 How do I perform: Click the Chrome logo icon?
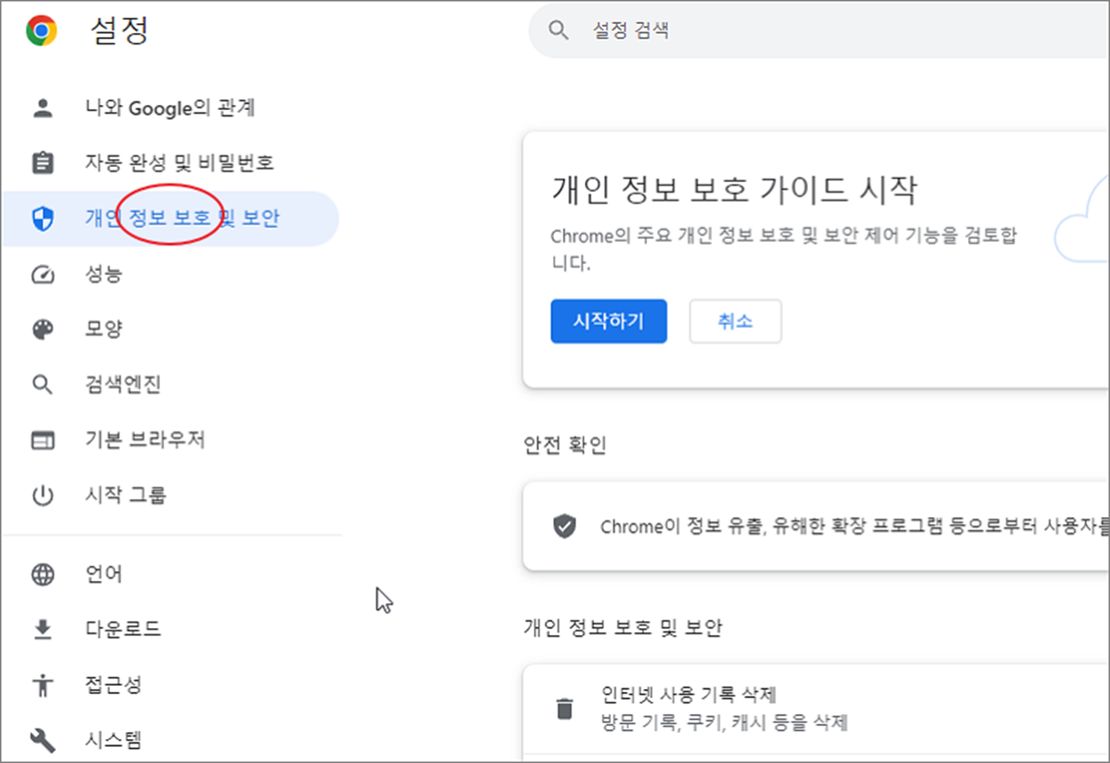tap(42, 31)
